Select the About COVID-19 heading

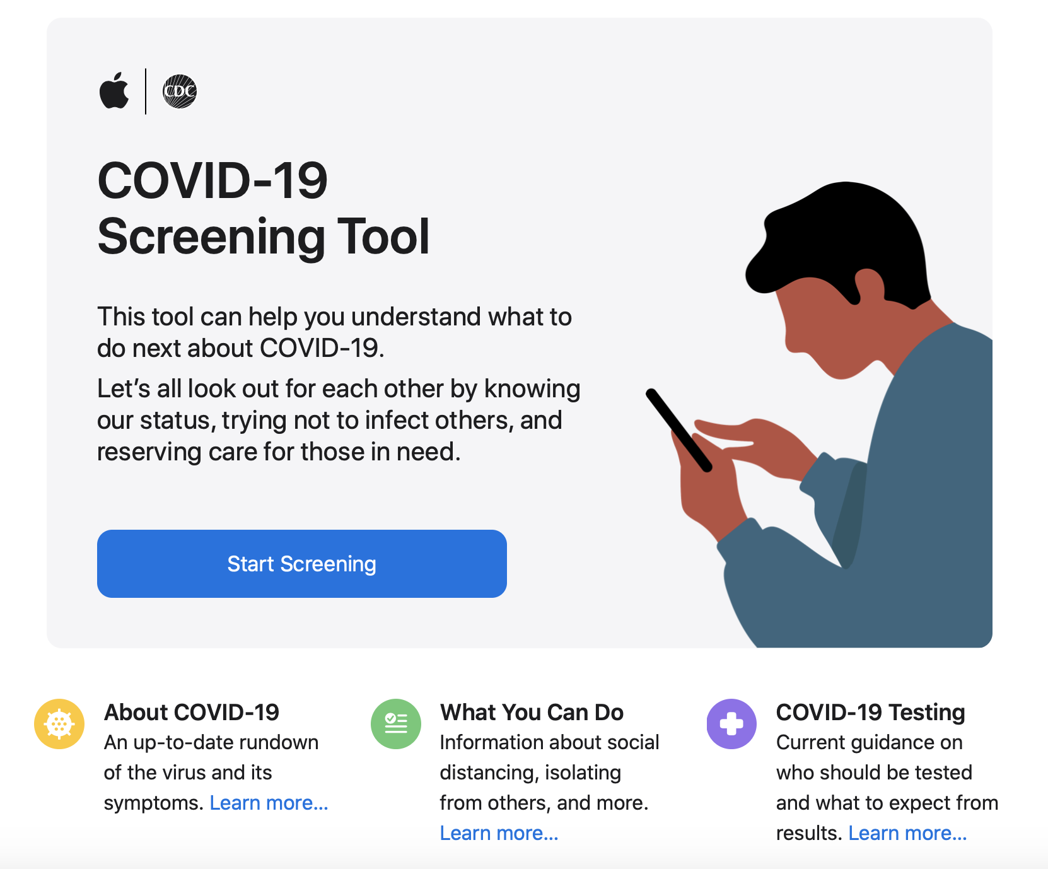coord(192,712)
